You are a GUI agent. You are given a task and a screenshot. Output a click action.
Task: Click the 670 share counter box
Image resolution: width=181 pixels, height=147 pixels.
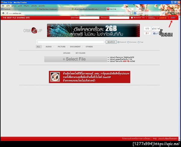pos(147,29)
